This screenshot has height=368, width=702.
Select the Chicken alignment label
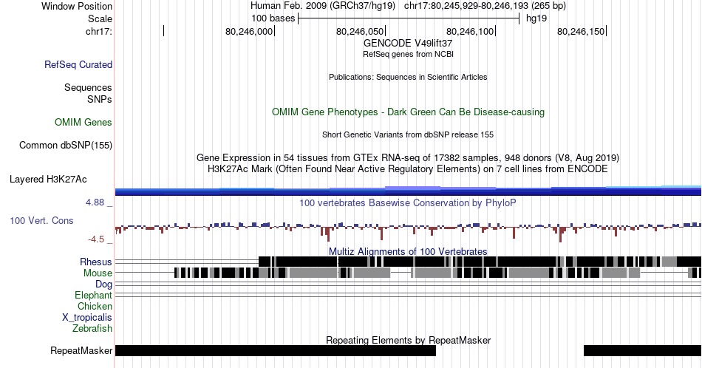[95, 306]
